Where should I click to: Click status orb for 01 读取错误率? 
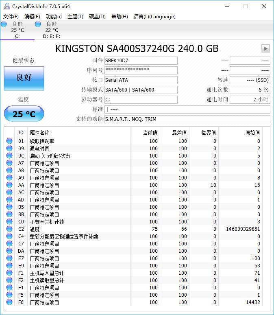9,141
